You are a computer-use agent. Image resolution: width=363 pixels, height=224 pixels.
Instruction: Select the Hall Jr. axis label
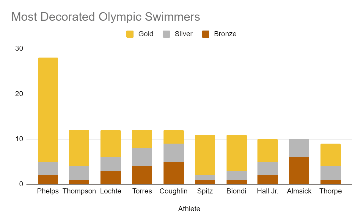(x=268, y=191)
